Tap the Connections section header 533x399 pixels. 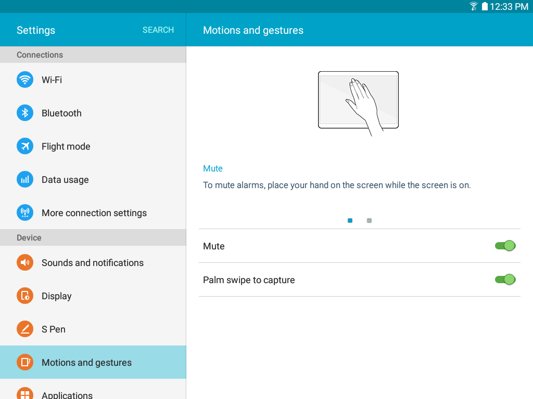click(93, 55)
